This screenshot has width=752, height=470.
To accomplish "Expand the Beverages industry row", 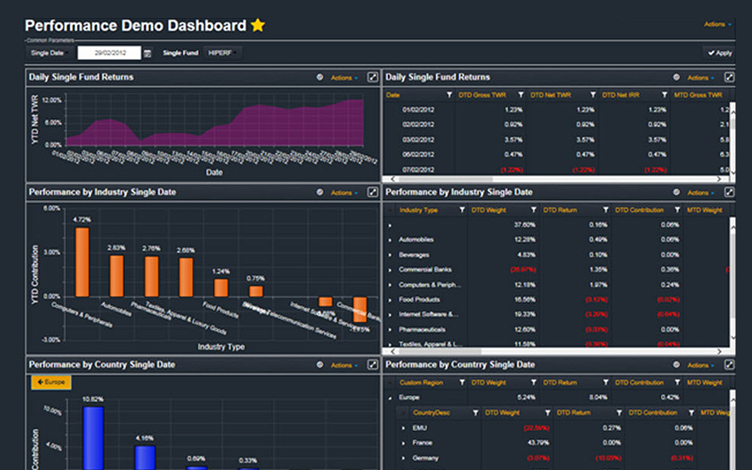I will point(390,255).
